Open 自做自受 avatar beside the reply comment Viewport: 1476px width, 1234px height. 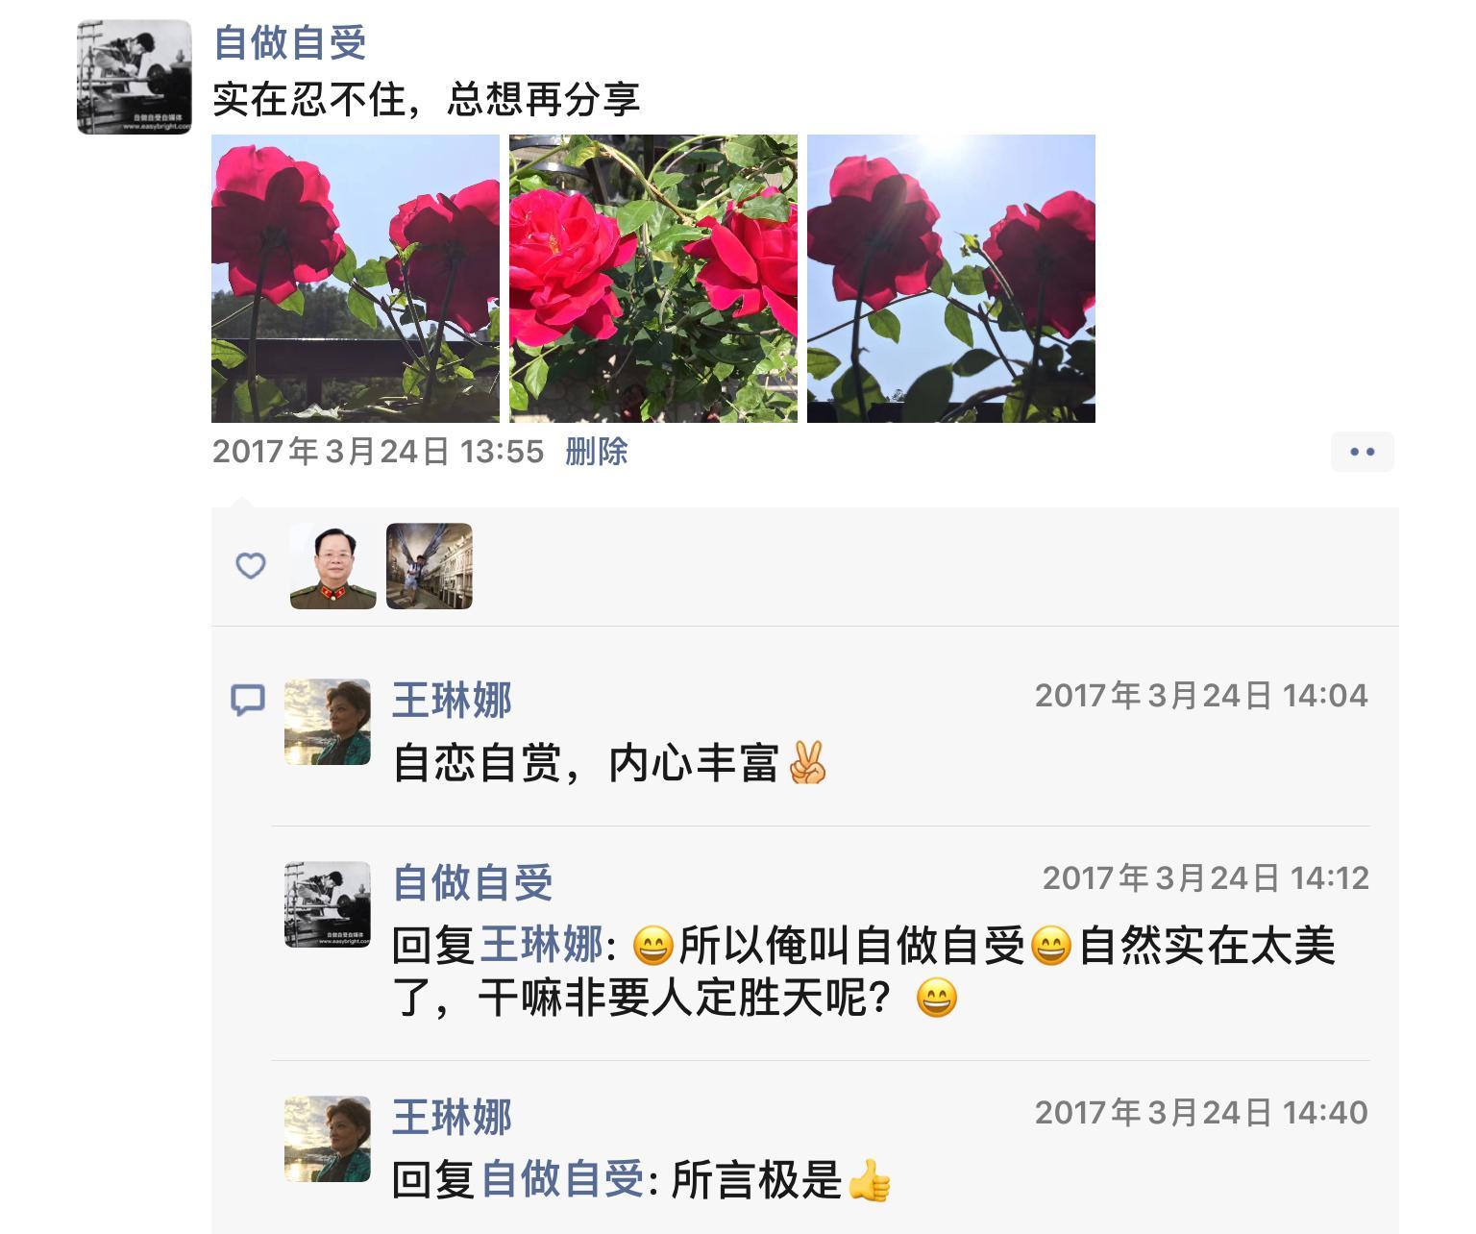coord(328,904)
